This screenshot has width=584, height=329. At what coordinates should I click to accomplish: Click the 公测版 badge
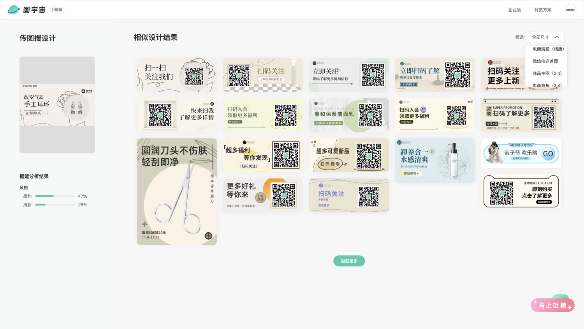[57, 10]
